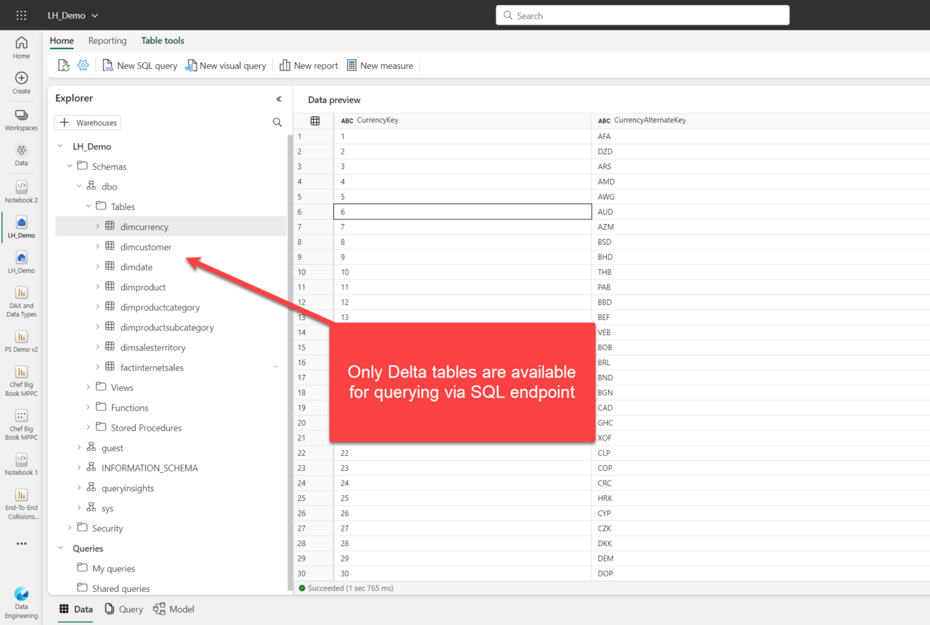Switch to Home tab
This screenshot has height=625, width=930.
(62, 41)
